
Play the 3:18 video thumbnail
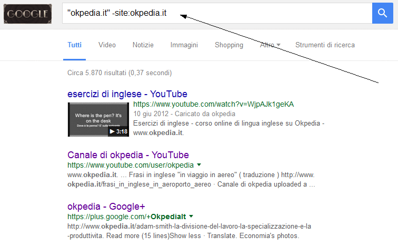[x=98, y=119]
